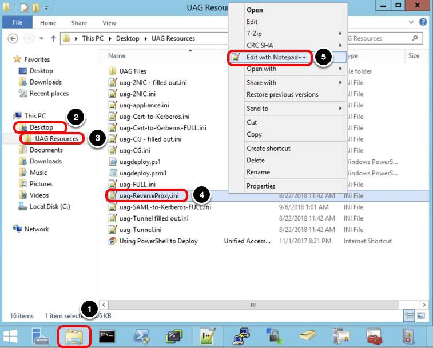Launch PowerShell from the taskbar

click(142, 337)
